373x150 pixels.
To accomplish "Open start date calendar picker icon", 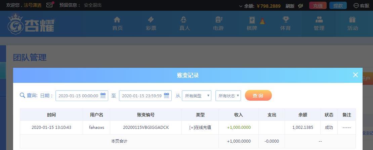I will tap(103, 96).
